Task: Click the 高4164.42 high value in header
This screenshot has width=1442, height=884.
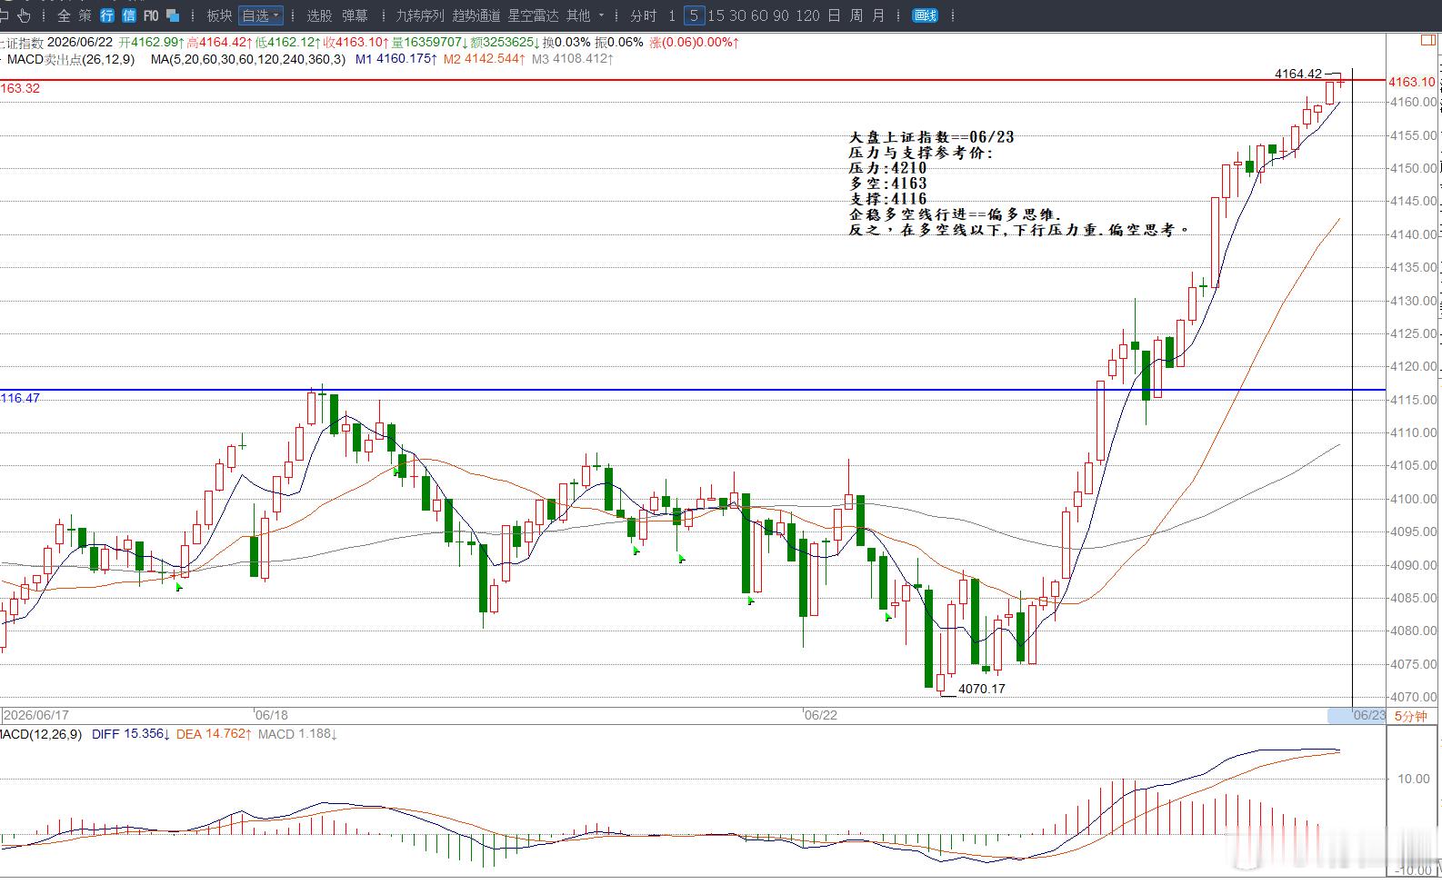Action: pos(218,42)
